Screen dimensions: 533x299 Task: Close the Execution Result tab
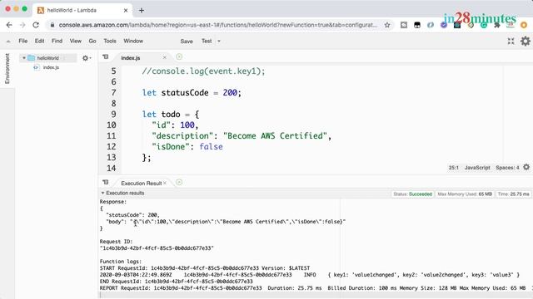(165, 183)
